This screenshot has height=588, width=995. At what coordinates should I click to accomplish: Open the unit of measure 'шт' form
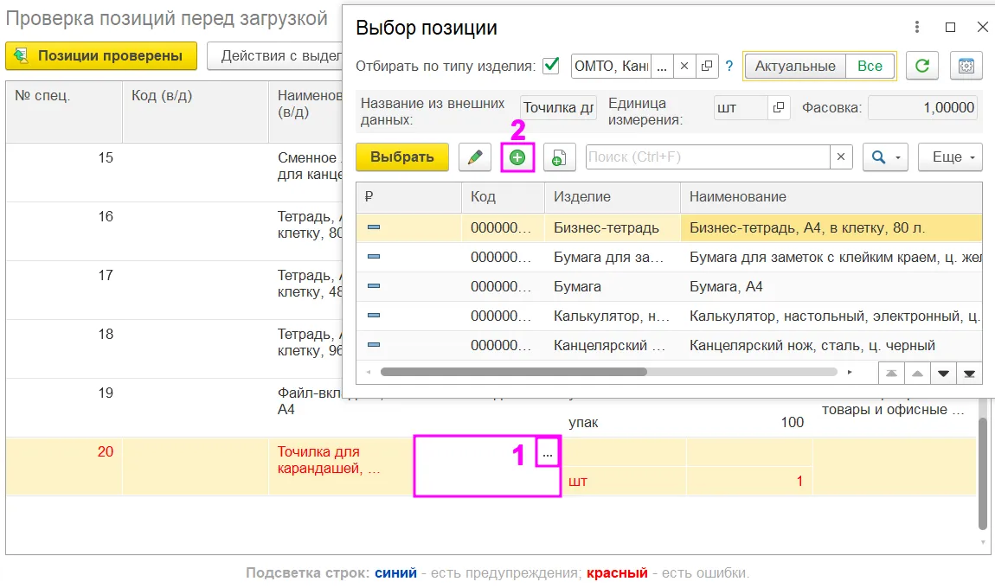tap(779, 108)
